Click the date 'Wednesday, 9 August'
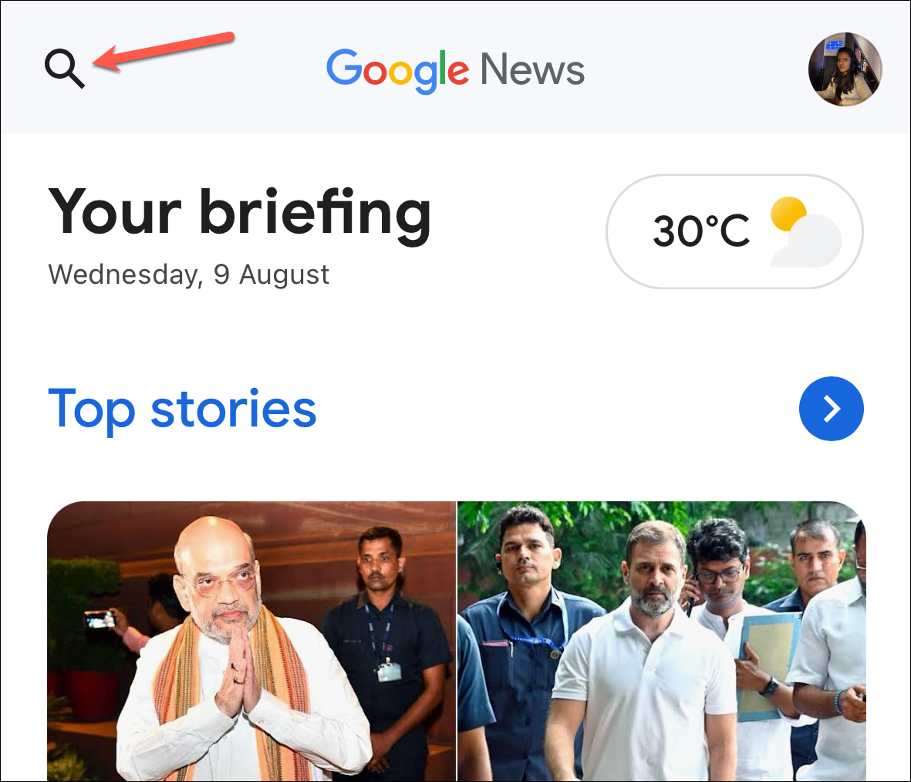911x782 pixels. 189,275
